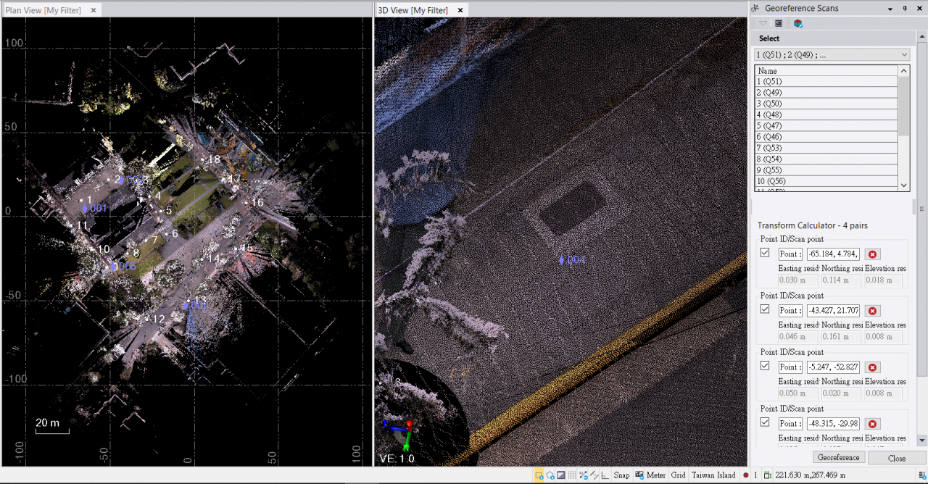Click the status bar options icon at far right
The width and height of the screenshot is (928, 484).
(921, 477)
